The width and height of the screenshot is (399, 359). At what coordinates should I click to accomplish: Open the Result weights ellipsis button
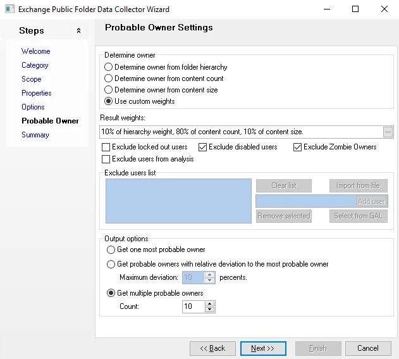(388, 132)
